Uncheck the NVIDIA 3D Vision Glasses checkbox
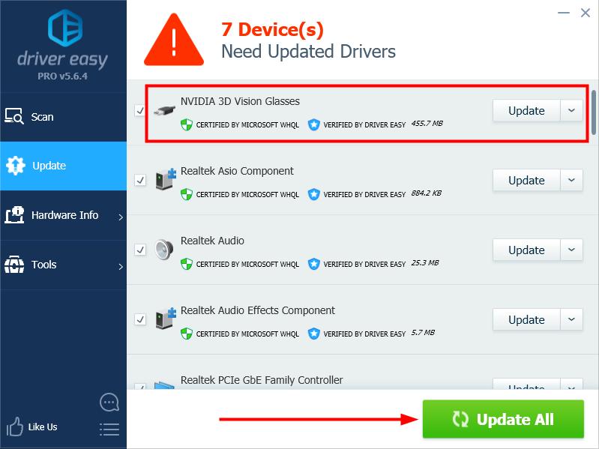 pos(140,111)
